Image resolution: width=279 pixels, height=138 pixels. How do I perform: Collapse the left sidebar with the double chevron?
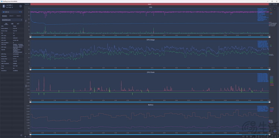click(x=21, y=135)
